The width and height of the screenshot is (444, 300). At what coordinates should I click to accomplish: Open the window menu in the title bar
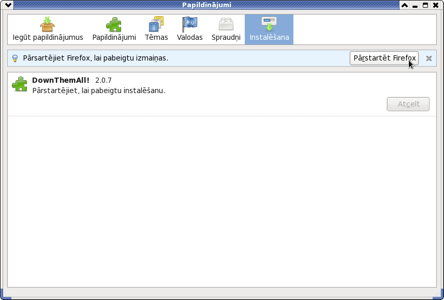[8, 5]
